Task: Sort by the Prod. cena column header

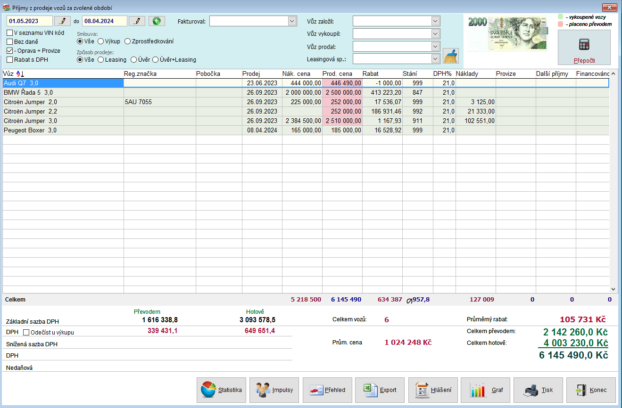Action: click(337, 74)
